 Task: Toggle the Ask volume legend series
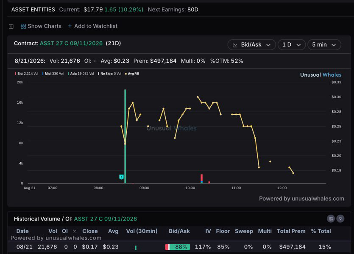tap(81, 74)
